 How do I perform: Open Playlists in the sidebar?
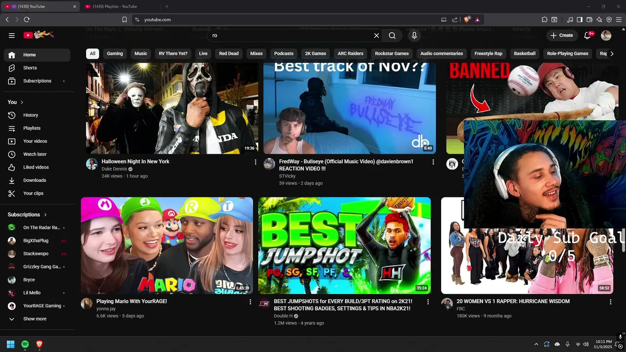(37, 128)
